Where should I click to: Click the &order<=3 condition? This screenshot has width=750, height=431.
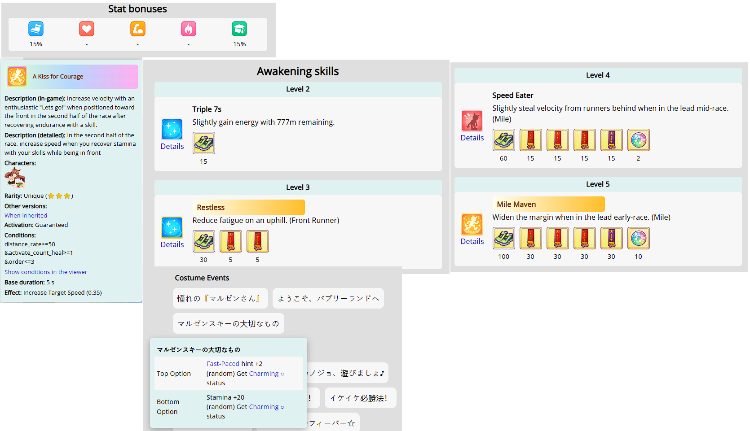pyautogui.click(x=19, y=262)
